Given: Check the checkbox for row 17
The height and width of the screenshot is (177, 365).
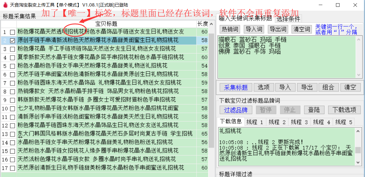Looking at the screenshot, I should pos(12,168).
